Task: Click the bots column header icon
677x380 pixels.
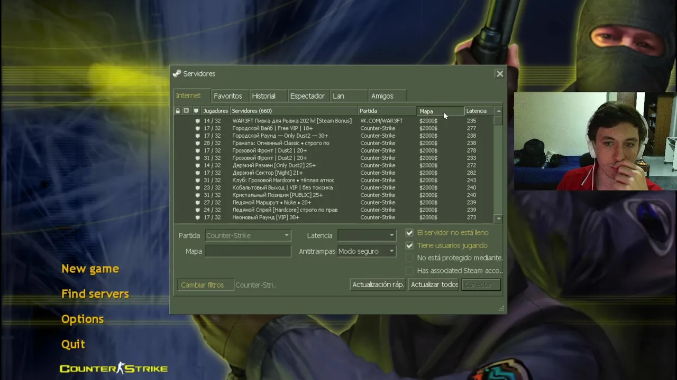Action: (x=186, y=111)
